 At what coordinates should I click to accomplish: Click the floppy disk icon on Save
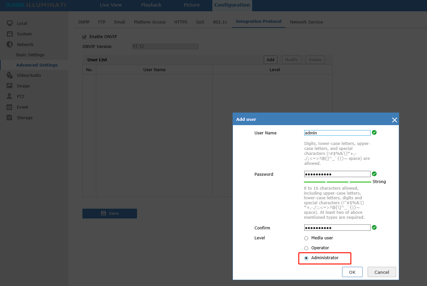104,213
